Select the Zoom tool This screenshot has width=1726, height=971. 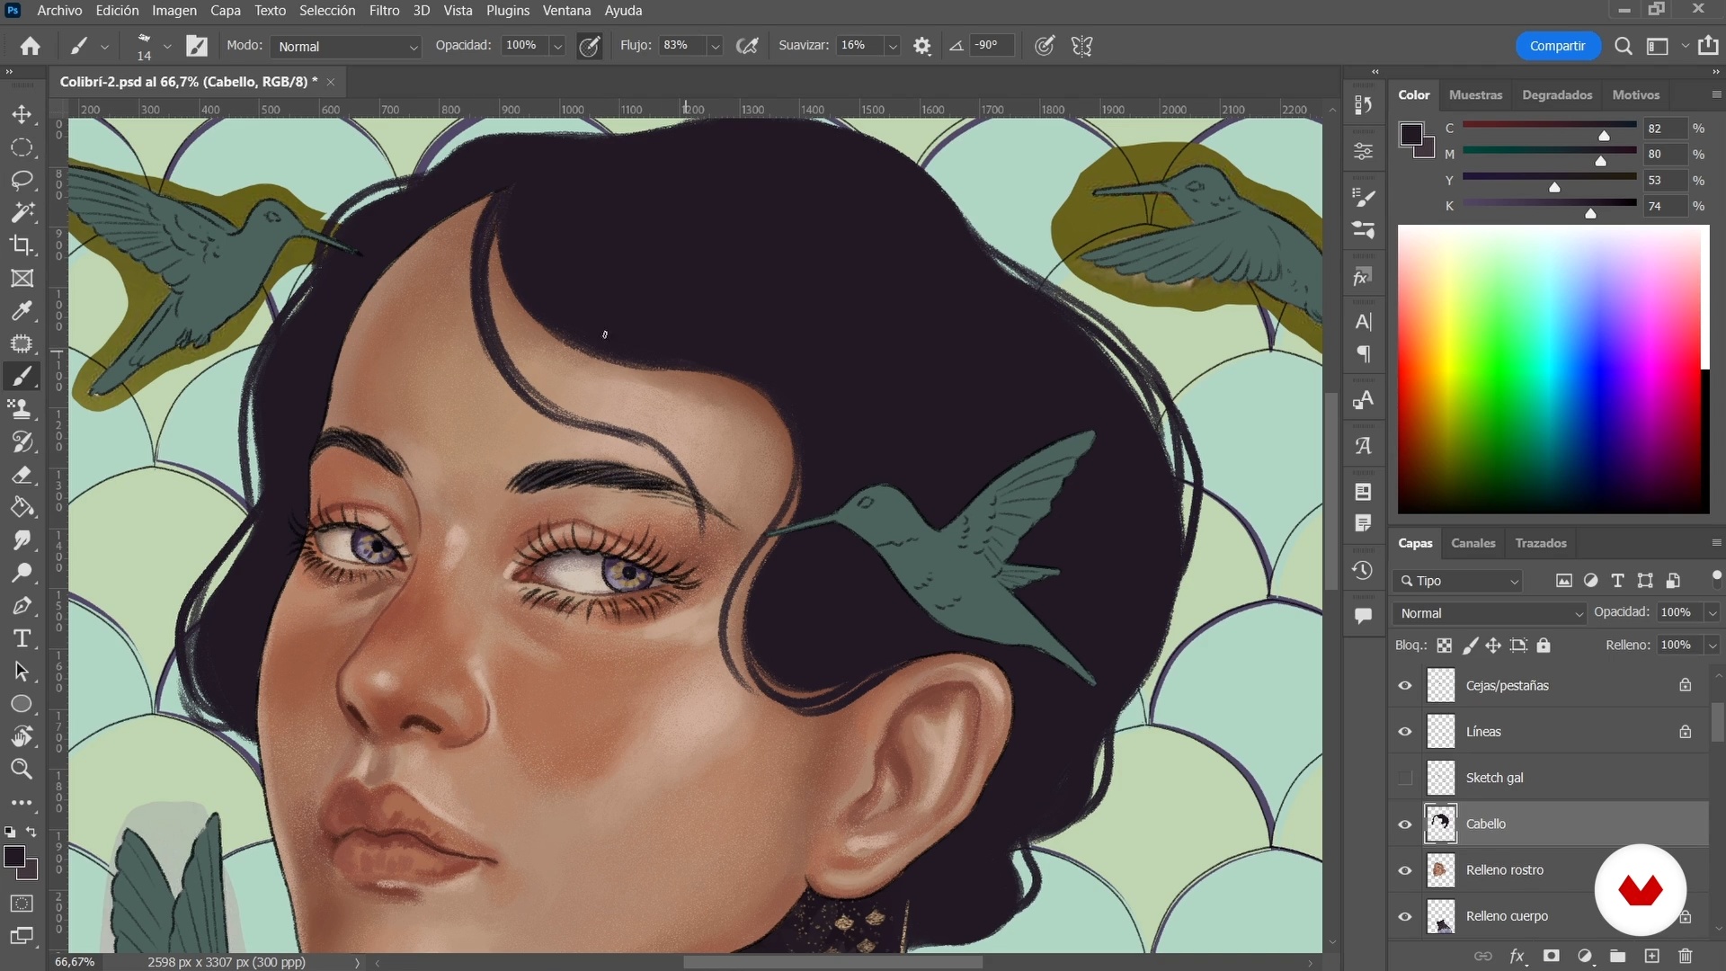[x=22, y=770]
